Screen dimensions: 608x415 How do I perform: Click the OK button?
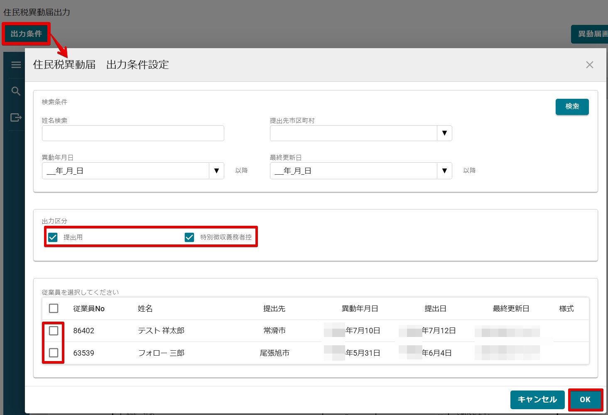585,400
